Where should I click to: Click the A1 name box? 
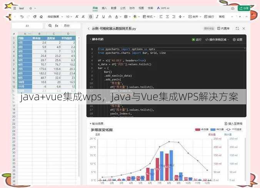pyautogui.click(x=27, y=26)
